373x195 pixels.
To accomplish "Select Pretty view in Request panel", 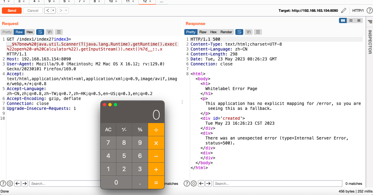I will point(7,32).
